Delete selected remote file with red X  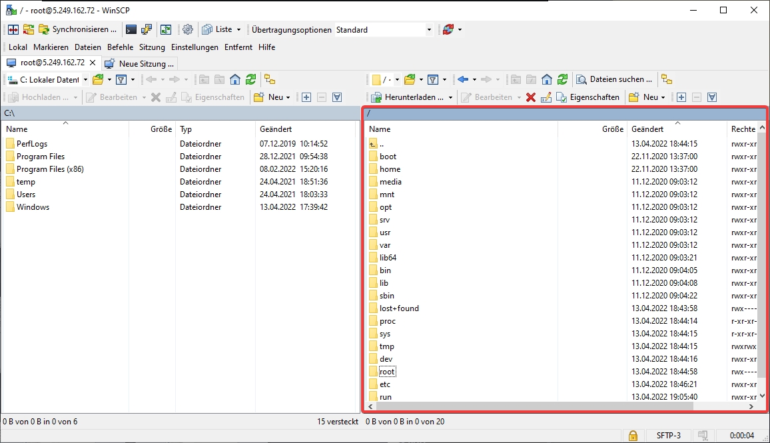pos(531,97)
